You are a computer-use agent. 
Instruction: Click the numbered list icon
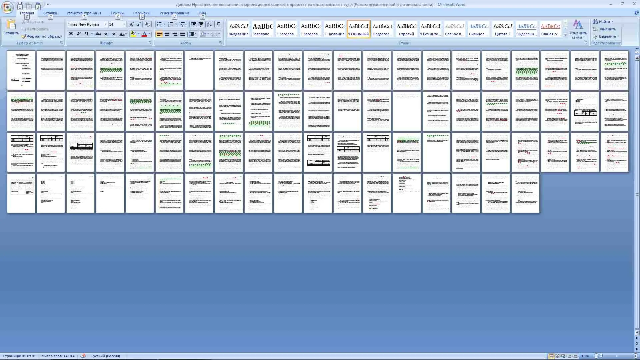coord(171,24)
